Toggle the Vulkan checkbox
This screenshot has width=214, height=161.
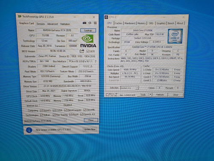[x=42, y=115]
